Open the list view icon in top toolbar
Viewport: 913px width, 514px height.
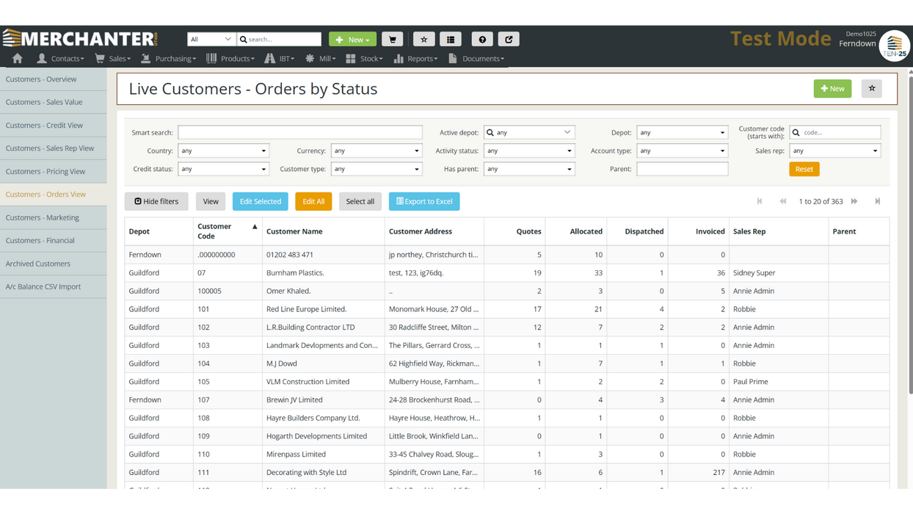click(451, 39)
